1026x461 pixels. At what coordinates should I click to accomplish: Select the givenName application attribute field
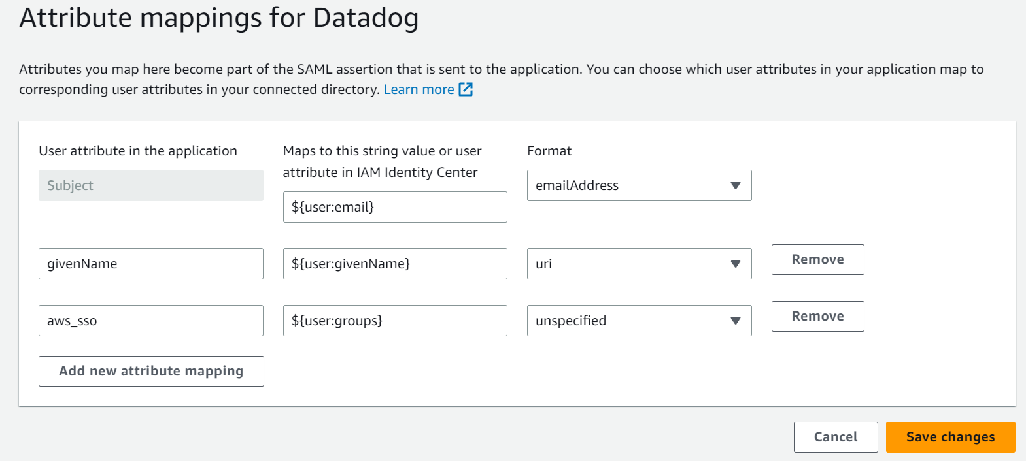150,264
